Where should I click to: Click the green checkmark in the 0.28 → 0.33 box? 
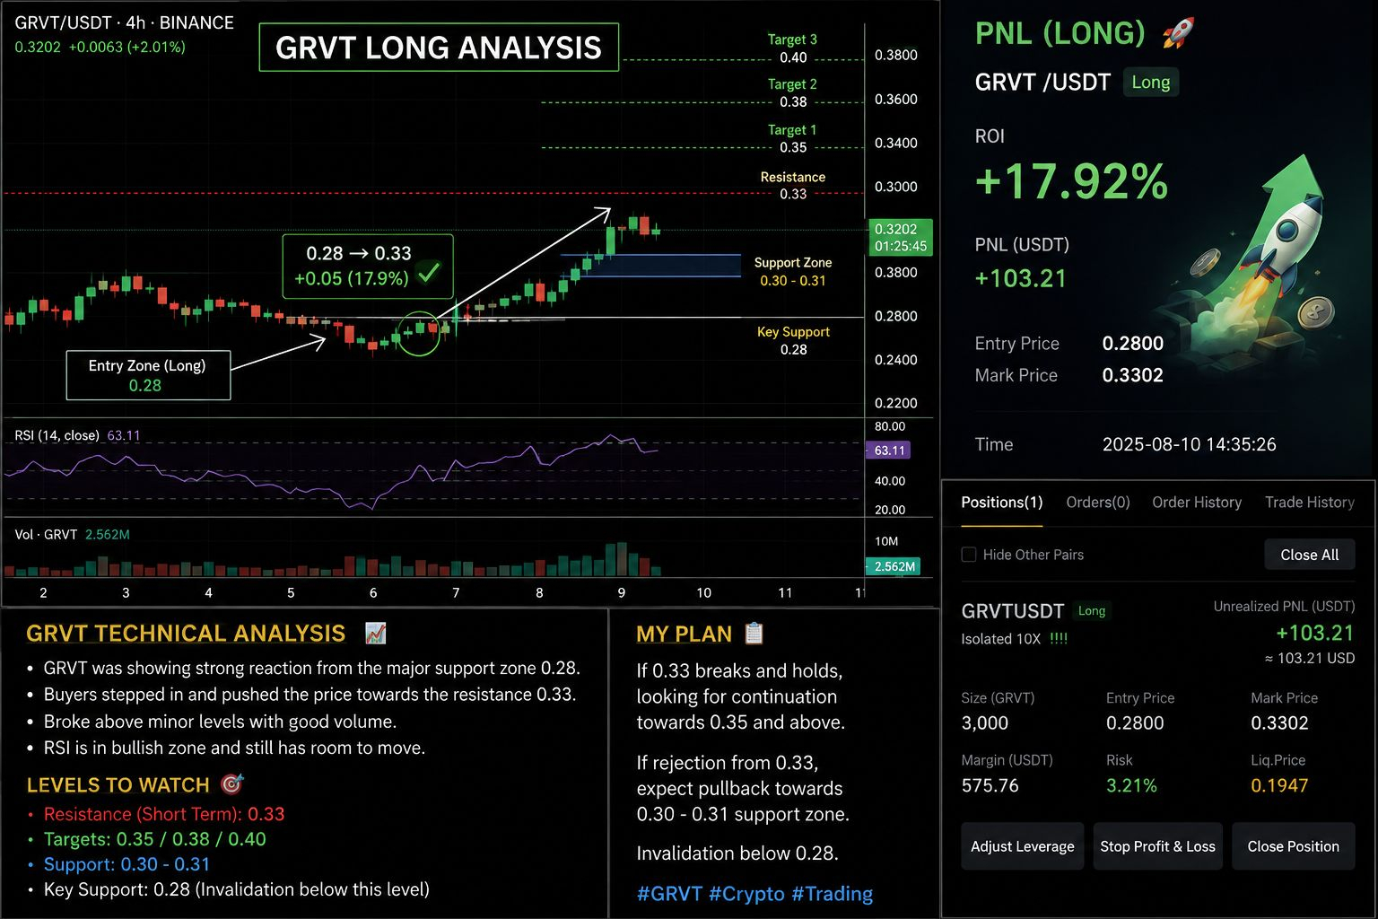click(x=429, y=272)
